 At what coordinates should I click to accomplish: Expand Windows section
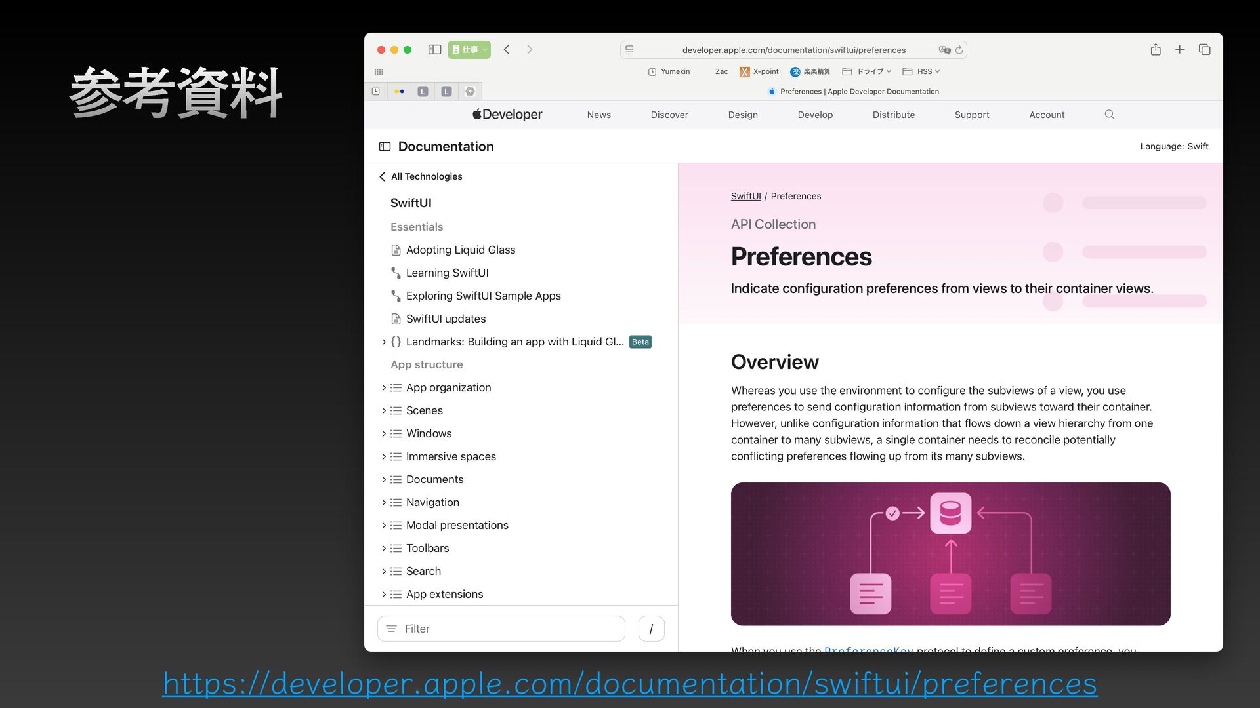coord(384,433)
